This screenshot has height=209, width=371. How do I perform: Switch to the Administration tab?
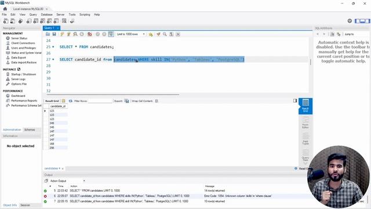pyautogui.click(x=12, y=129)
